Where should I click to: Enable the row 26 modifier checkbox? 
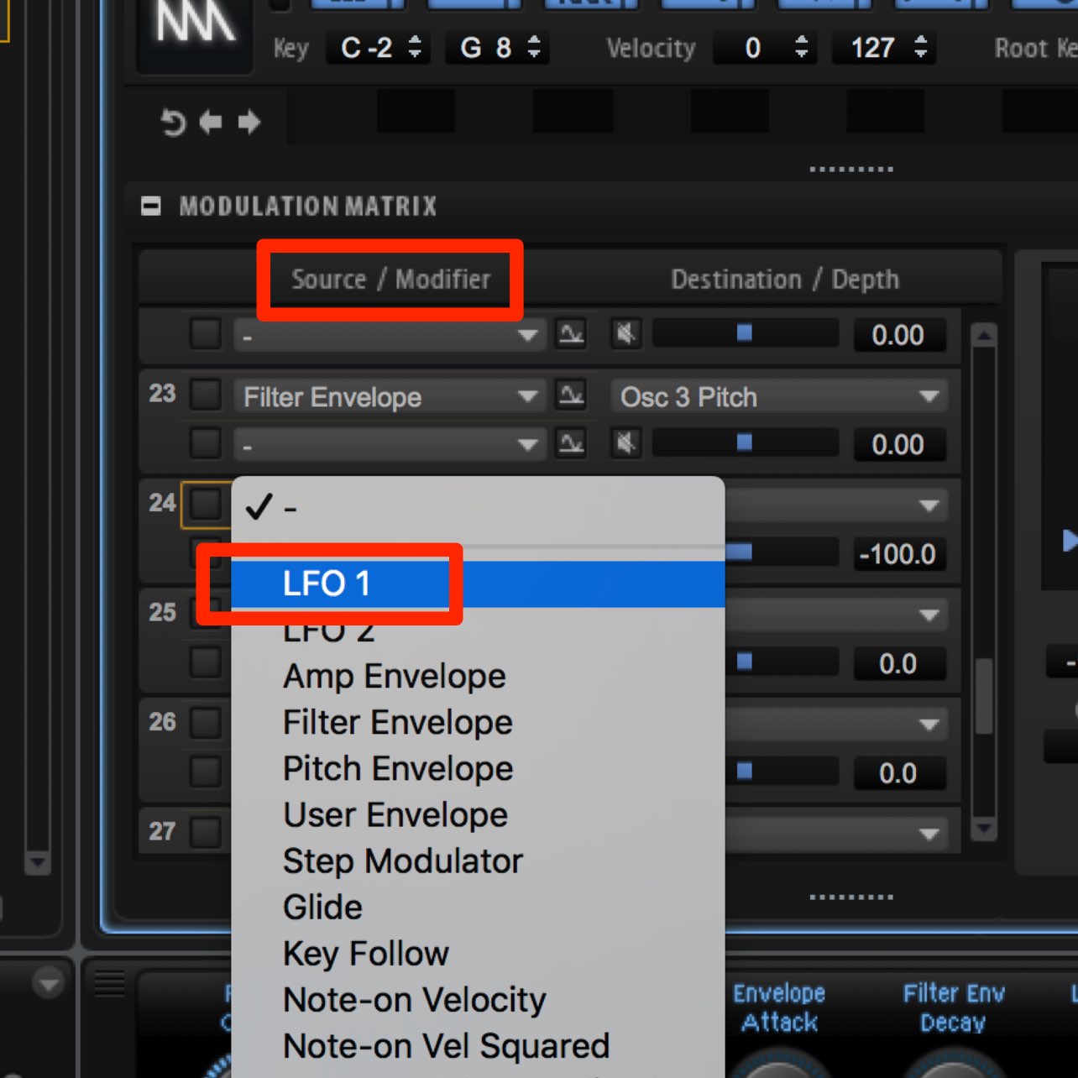(206, 771)
